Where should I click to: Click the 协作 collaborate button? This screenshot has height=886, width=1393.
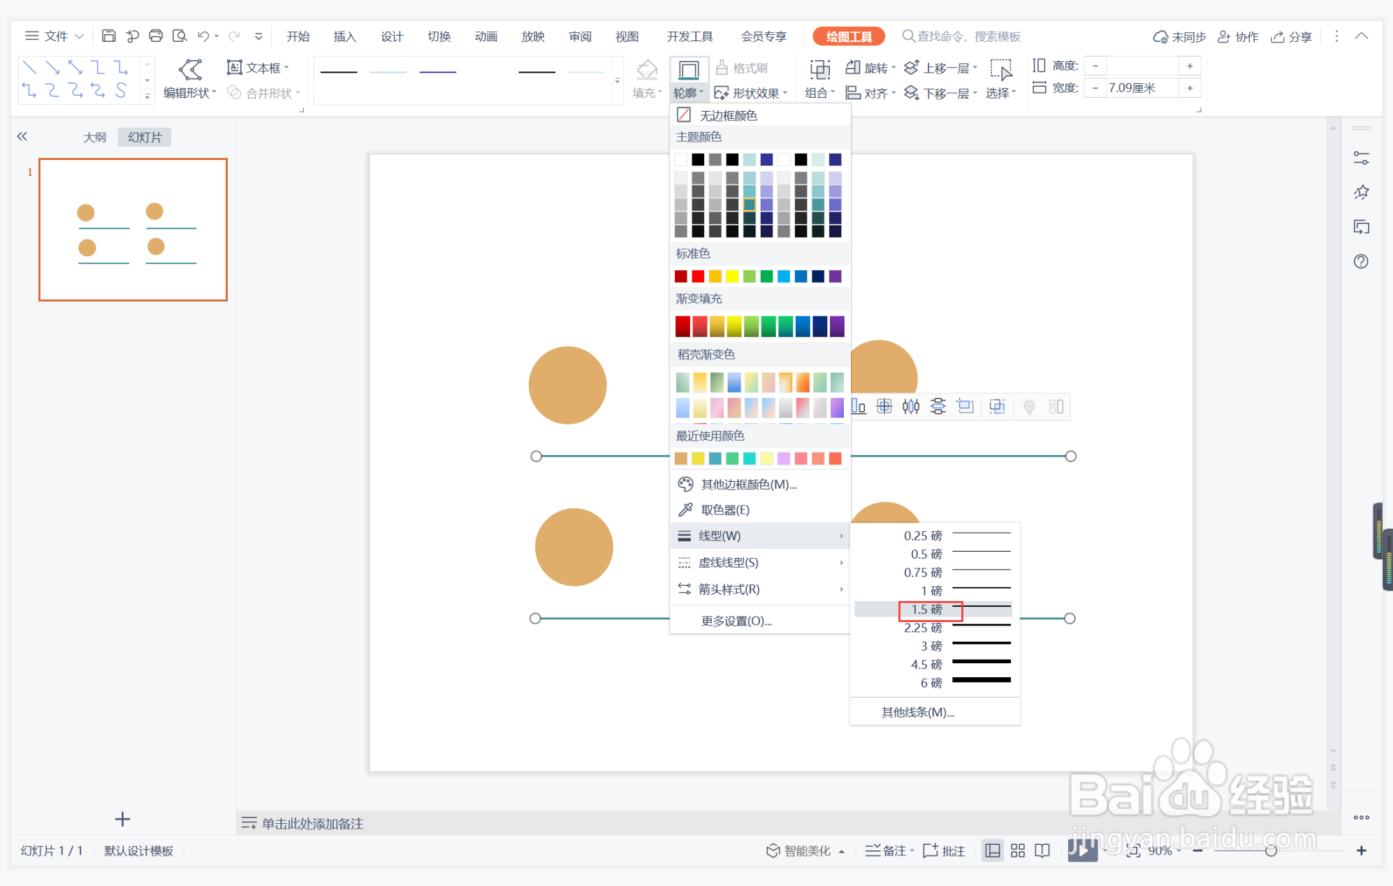1238,36
